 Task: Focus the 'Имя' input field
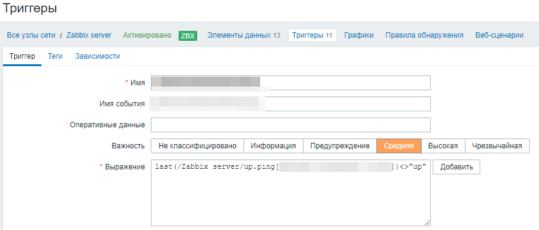tap(291, 82)
